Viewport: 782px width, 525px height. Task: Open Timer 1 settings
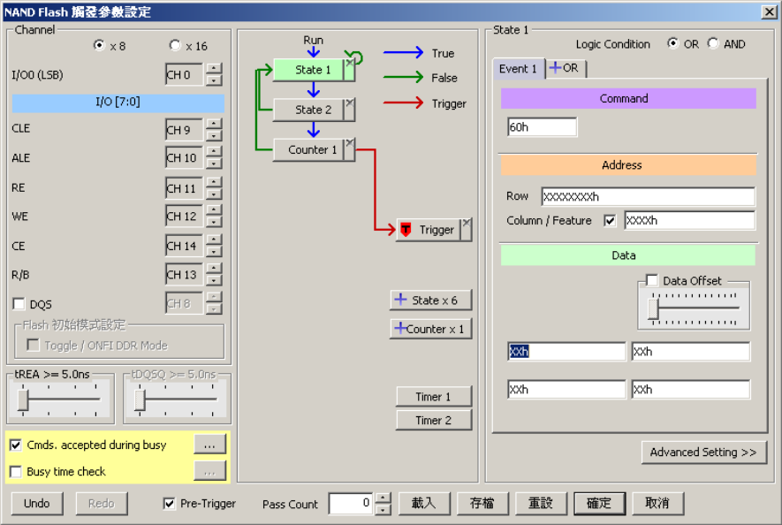(x=433, y=397)
